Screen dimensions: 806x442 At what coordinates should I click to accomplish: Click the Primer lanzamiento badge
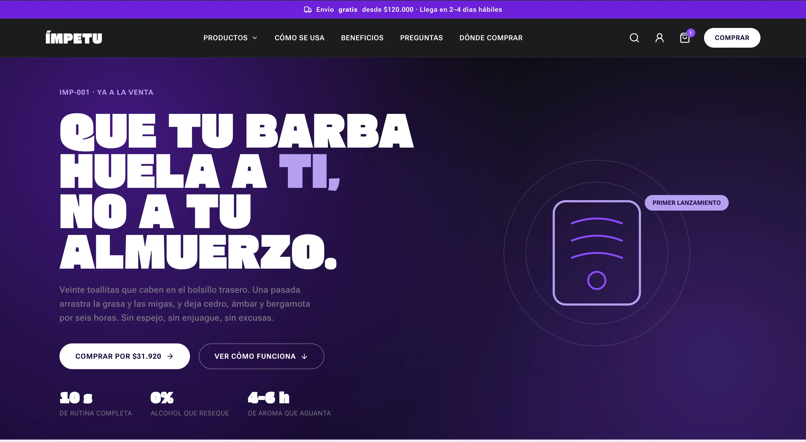click(x=686, y=203)
